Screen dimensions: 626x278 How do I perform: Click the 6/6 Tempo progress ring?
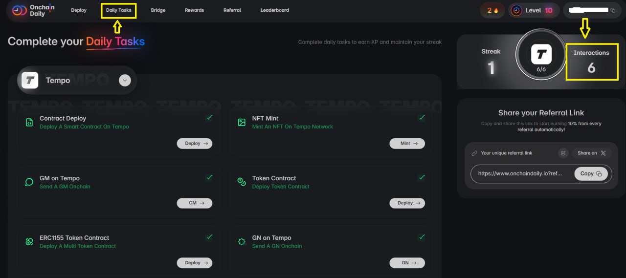click(x=541, y=57)
